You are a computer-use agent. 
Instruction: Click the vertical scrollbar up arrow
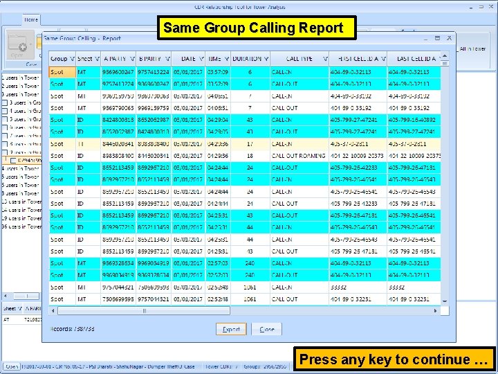pos(445,56)
